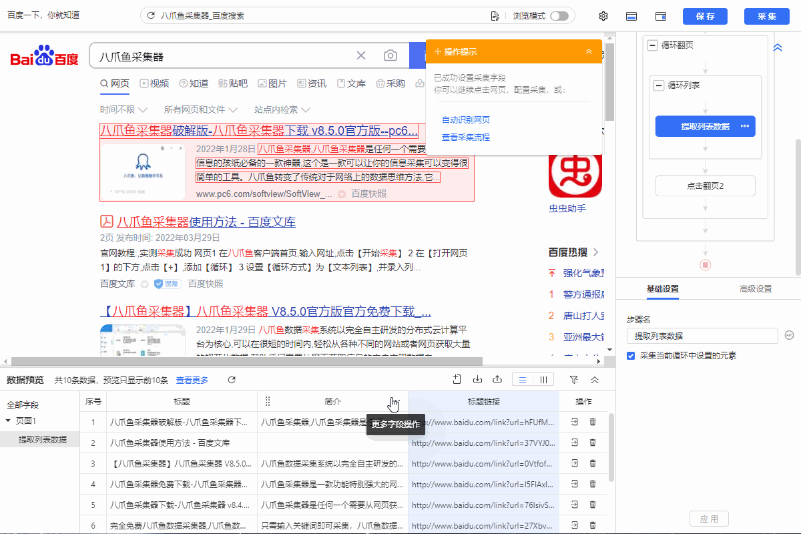The height and width of the screenshot is (534, 801).
Task: Click the 查看采集流程 link
Action: [466, 138]
